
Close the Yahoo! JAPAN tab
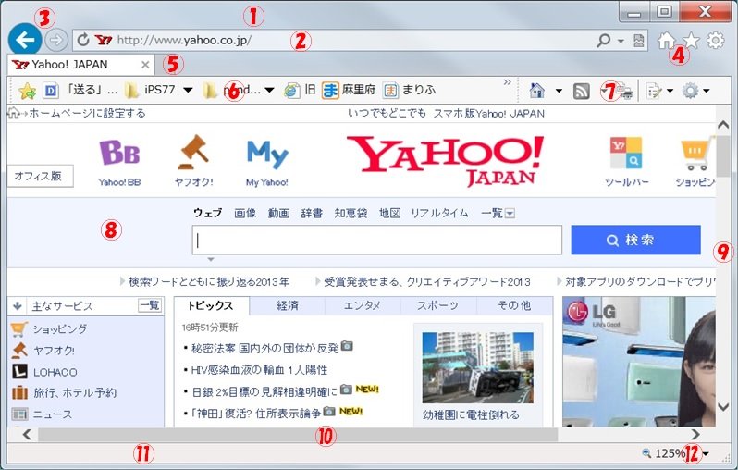coord(145,65)
